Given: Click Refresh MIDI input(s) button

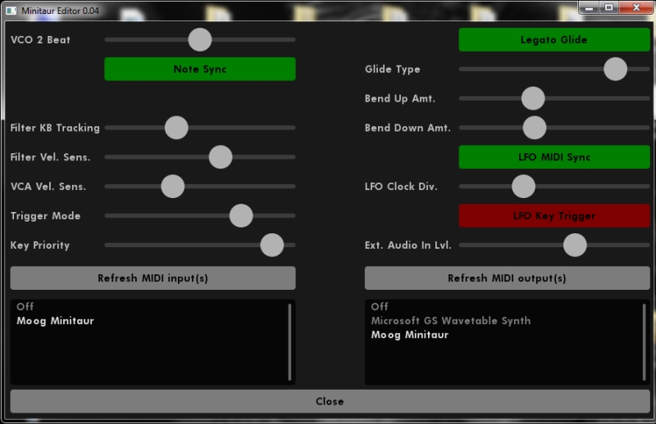Looking at the screenshot, I should tap(153, 278).
